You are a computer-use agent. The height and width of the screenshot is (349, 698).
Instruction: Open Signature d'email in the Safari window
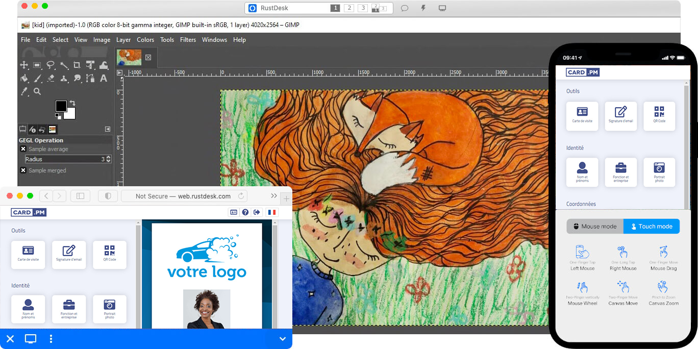tap(69, 255)
